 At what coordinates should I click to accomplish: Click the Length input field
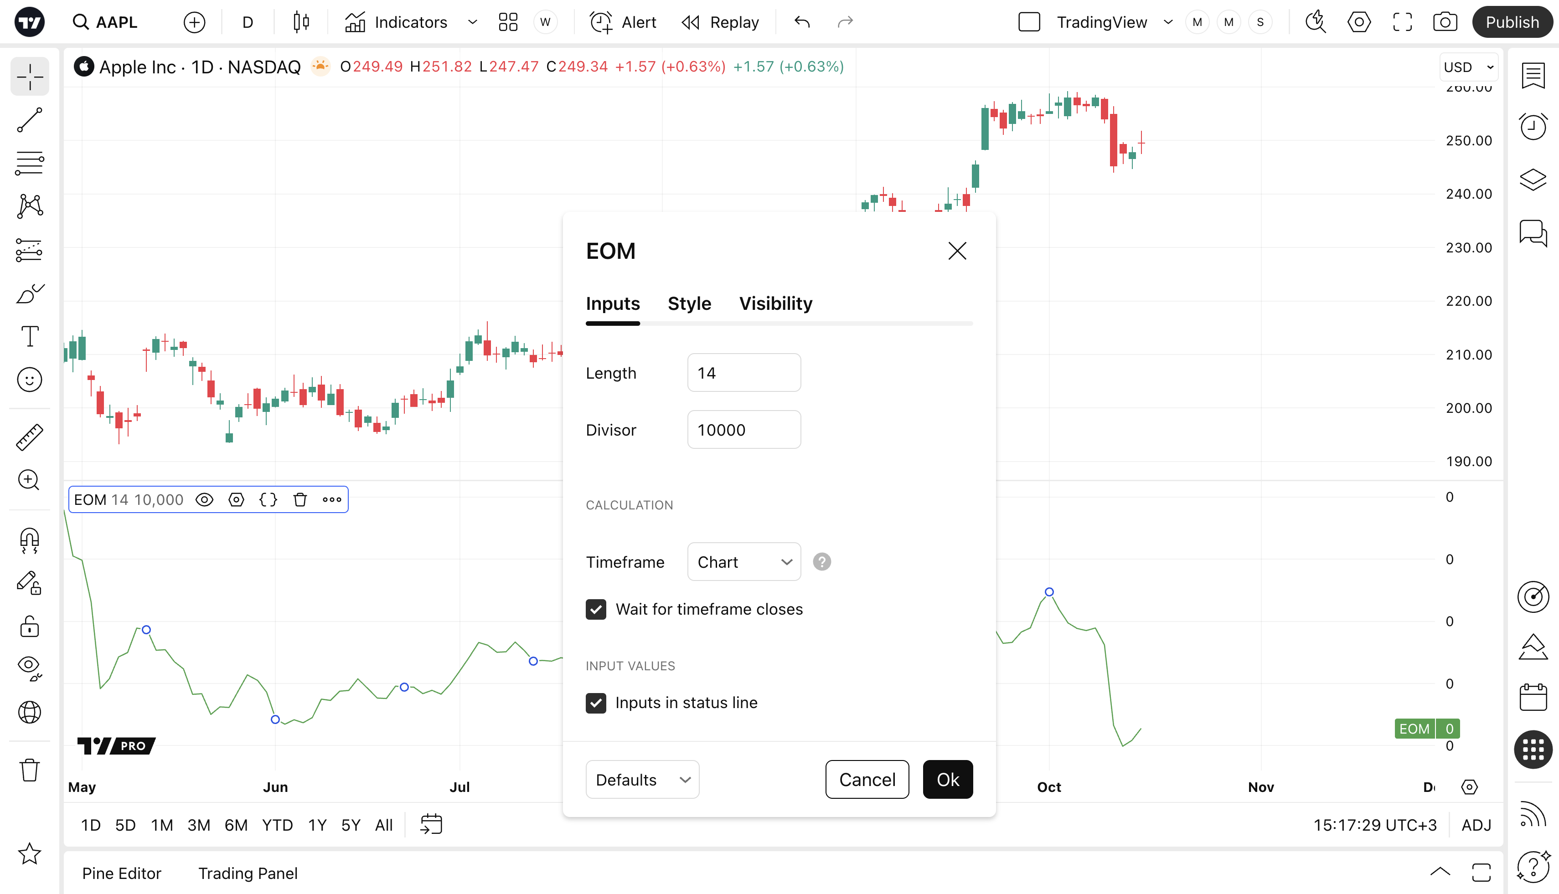[x=744, y=373]
